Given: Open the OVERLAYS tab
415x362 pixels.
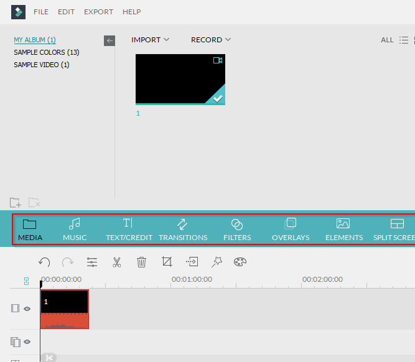Looking at the screenshot, I should [291, 230].
